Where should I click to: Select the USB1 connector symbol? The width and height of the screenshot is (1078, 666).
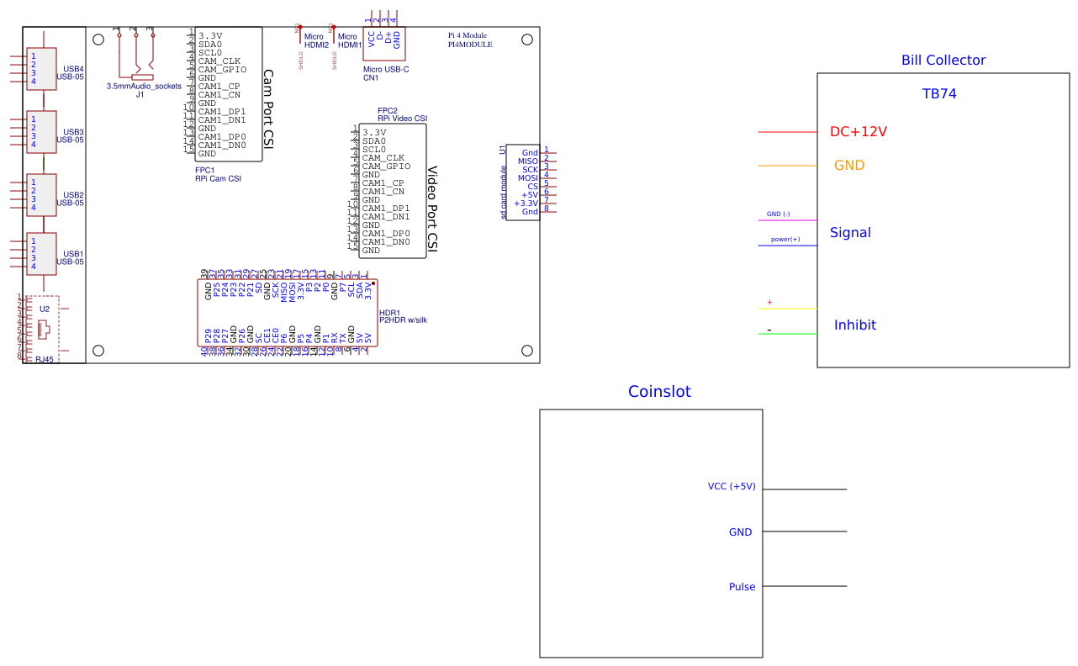pyautogui.click(x=41, y=254)
